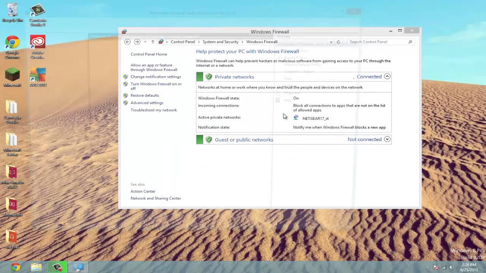Click the Connected status text
This screenshot has width=486, height=273.
[369, 77]
